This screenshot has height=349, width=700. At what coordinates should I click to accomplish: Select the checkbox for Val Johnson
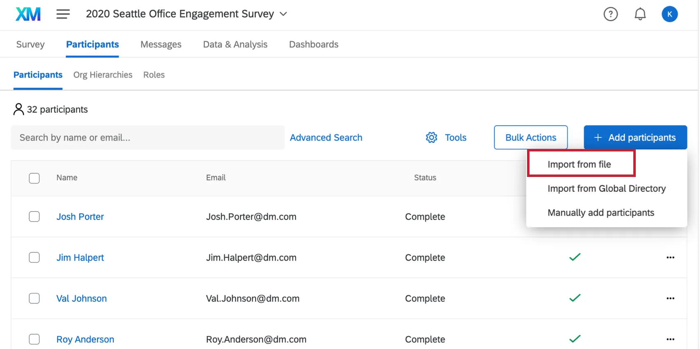pyautogui.click(x=34, y=298)
